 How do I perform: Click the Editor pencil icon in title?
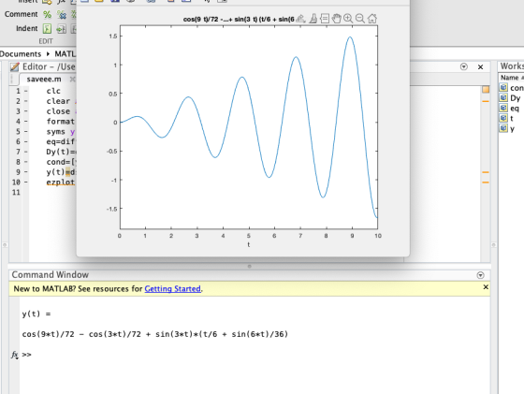click(14, 66)
